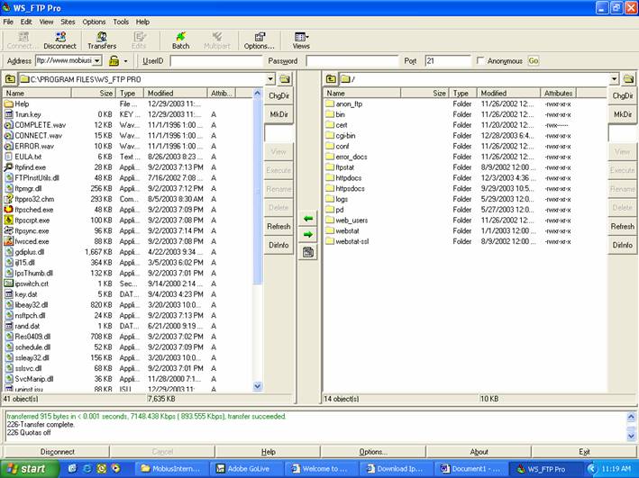Select the ftppro32.chm help file icon
This screenshot has width=639, height=478.
pyautogui.click(x=8, y=199)
